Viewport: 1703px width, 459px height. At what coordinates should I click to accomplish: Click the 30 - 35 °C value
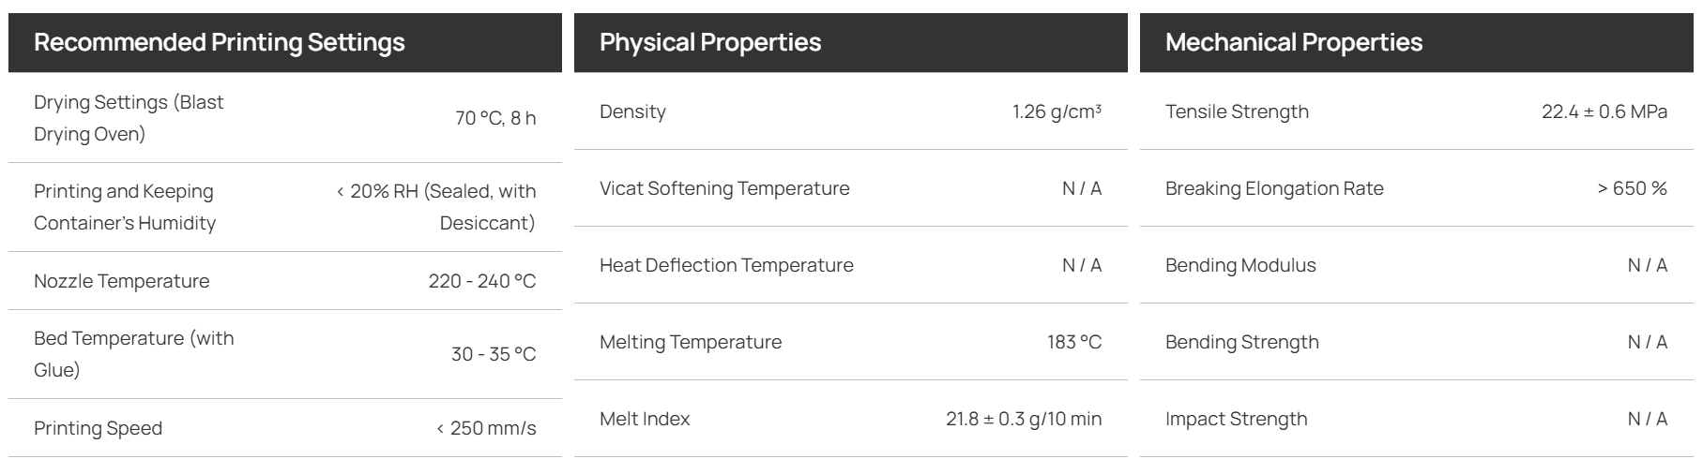pyautogui.click(x=494, y=354)
